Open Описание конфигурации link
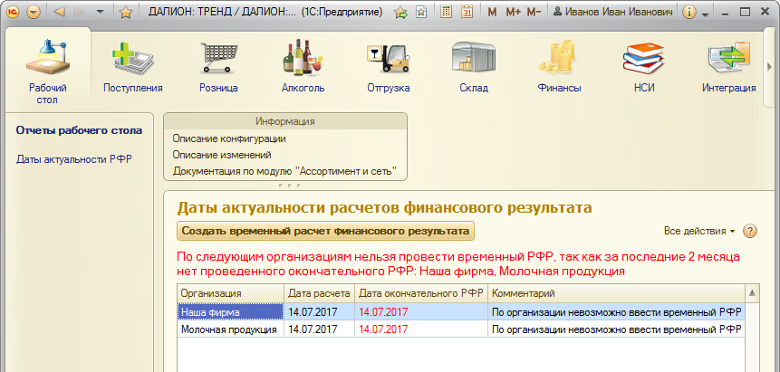 point(229,138)
